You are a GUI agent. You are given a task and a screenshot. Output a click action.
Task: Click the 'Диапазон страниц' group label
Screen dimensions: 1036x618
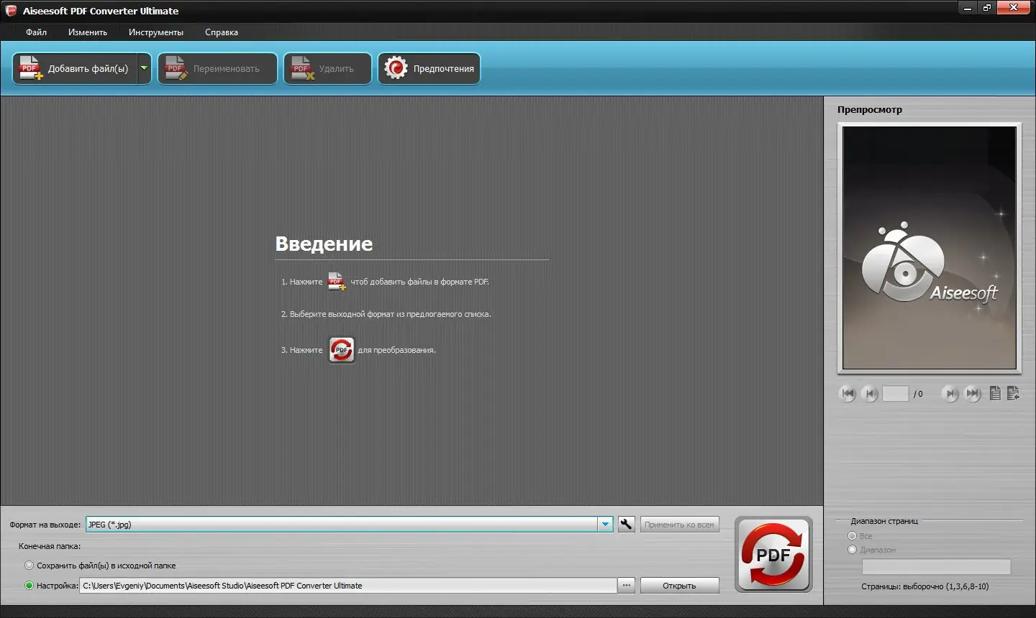click(884, 521)
